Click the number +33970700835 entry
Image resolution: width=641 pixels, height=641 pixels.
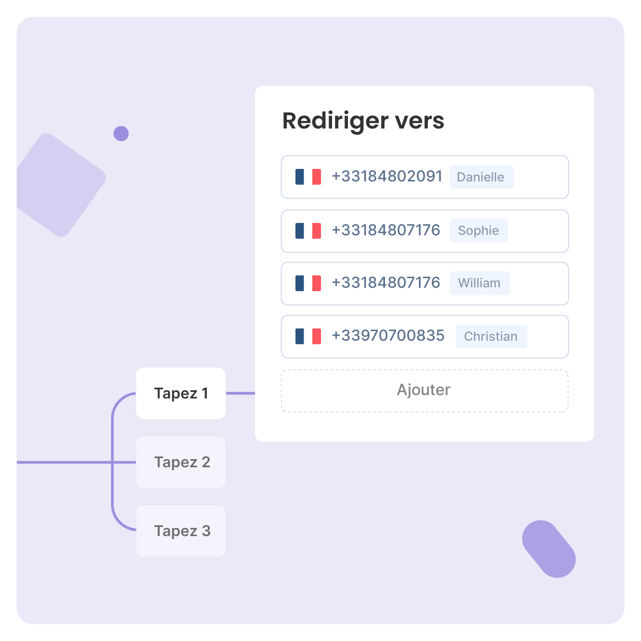pyautogui.click(x=388, y=336)
